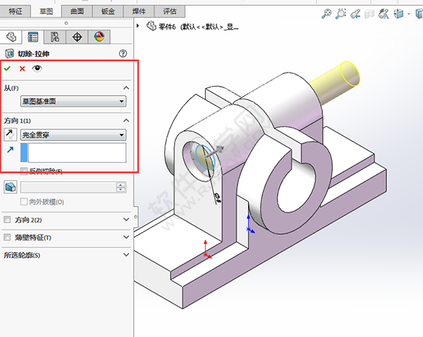Cancel the cut-extrude with red X
The height and width of the screenshot is (337, 423).
(23, 69)
